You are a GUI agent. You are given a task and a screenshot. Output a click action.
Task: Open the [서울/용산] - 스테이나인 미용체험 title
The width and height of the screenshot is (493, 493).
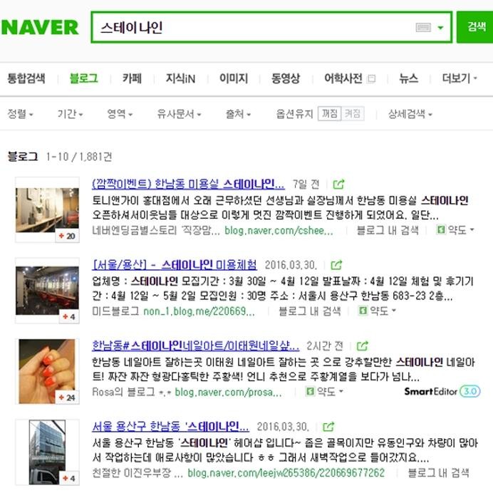point(175,265)
